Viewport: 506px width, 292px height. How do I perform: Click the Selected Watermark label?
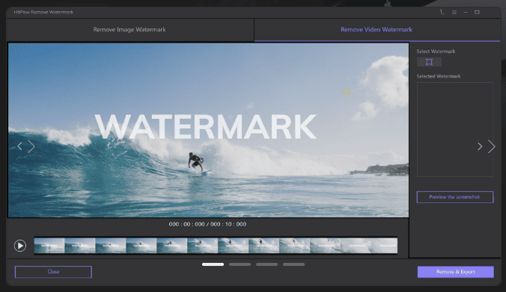click(x=438, y=76)
